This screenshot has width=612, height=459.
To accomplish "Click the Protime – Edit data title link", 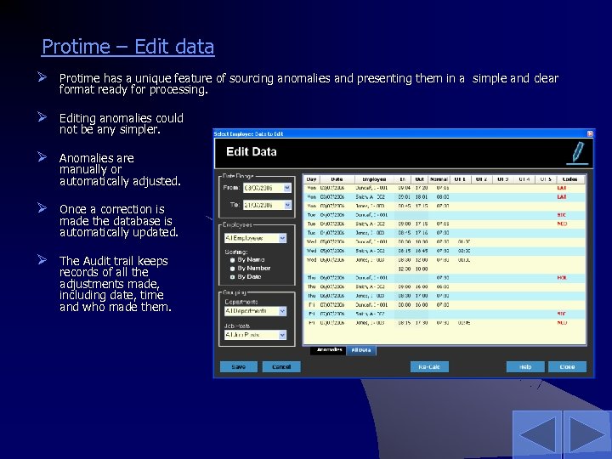I will pos(128,47).
